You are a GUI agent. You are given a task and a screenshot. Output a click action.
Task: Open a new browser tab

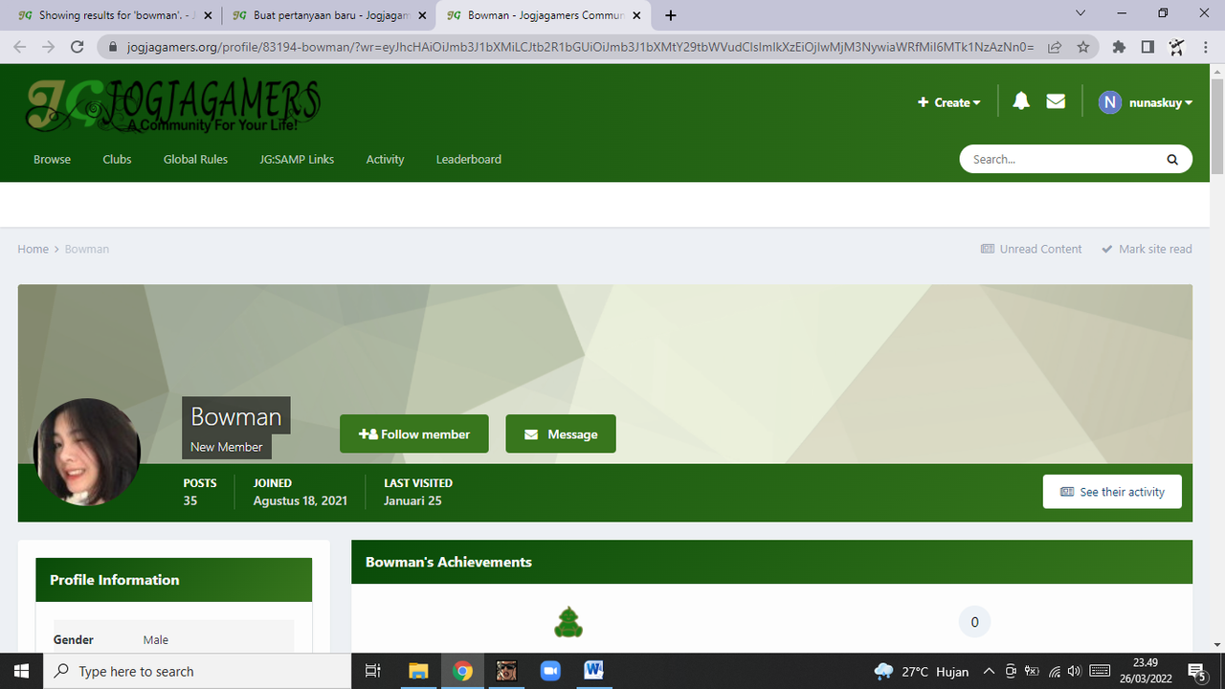(671, 15)
